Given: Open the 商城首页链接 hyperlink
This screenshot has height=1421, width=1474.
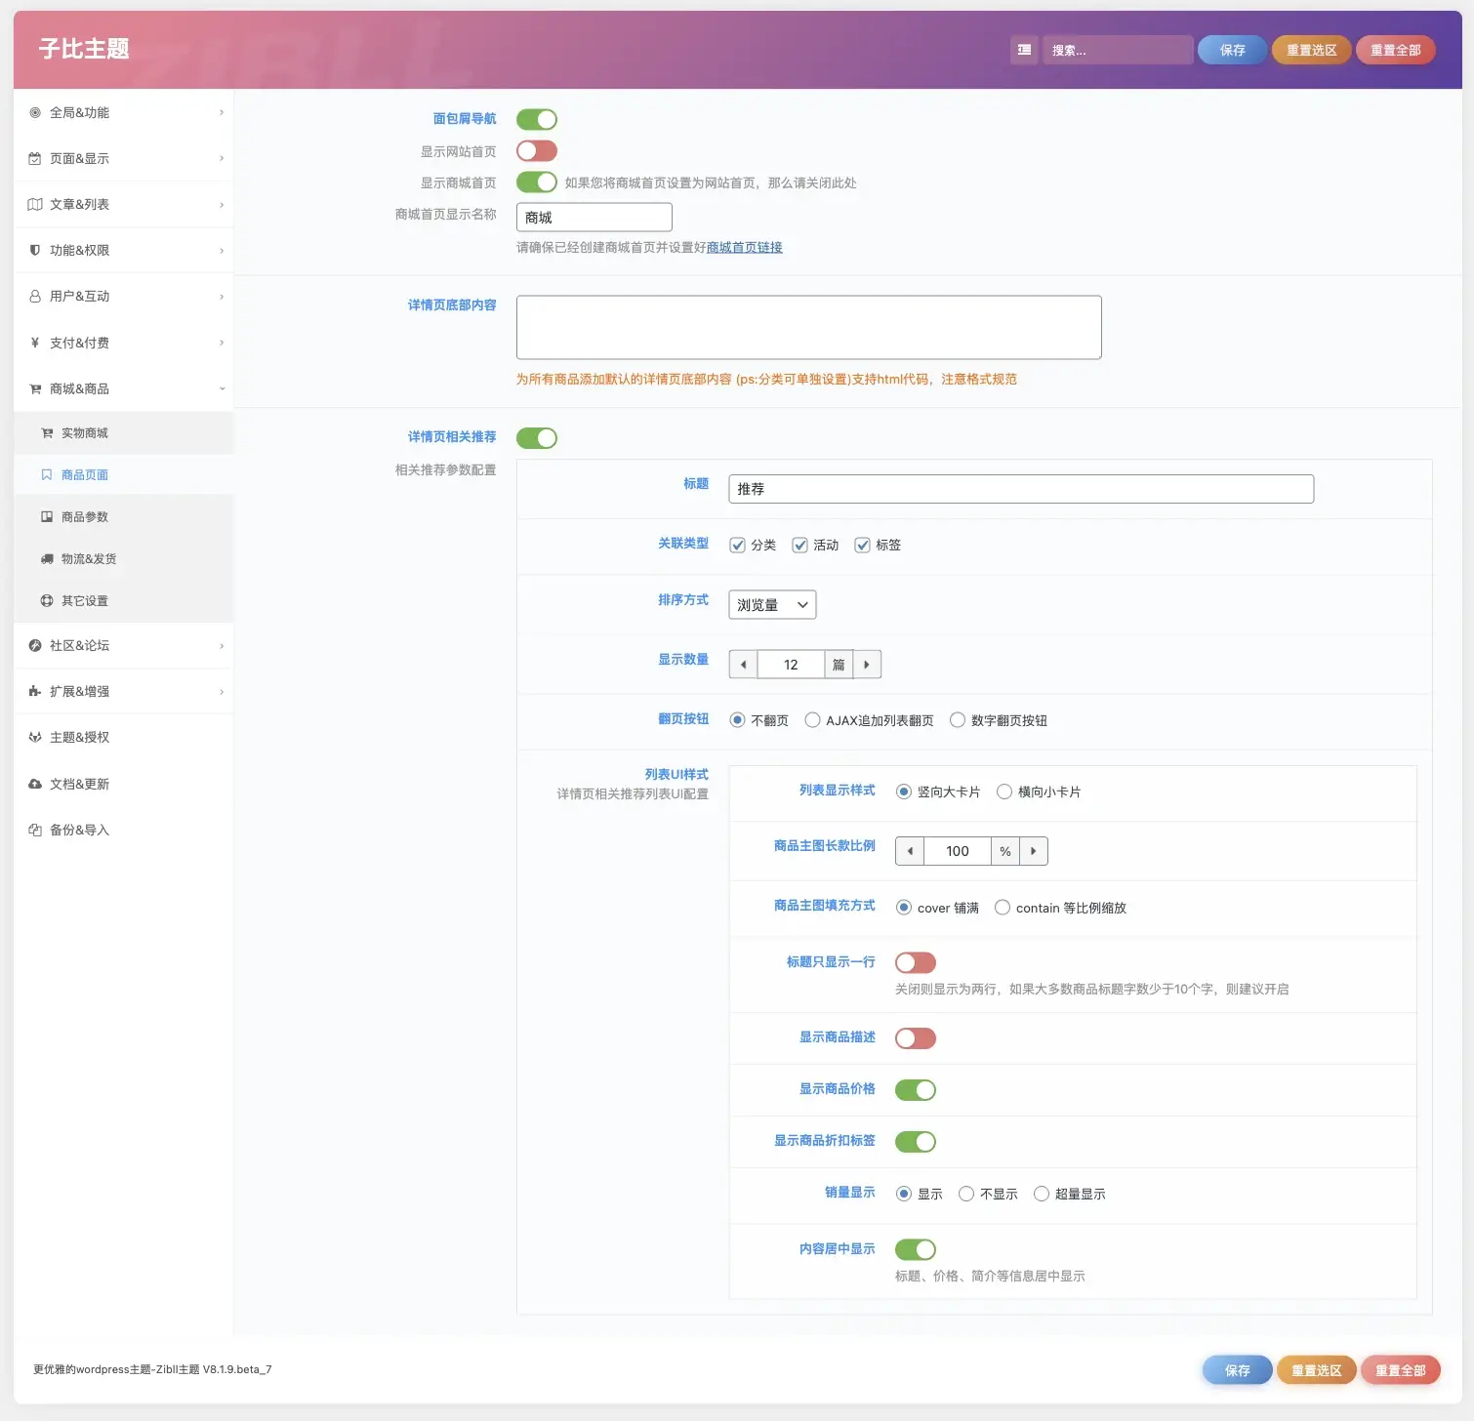Looking at the screenshot, I should pos(744,248).
